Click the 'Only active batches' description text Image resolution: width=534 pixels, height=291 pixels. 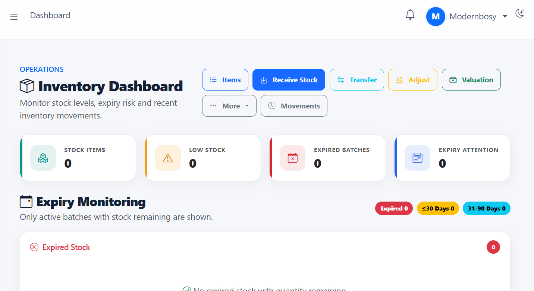116,217
